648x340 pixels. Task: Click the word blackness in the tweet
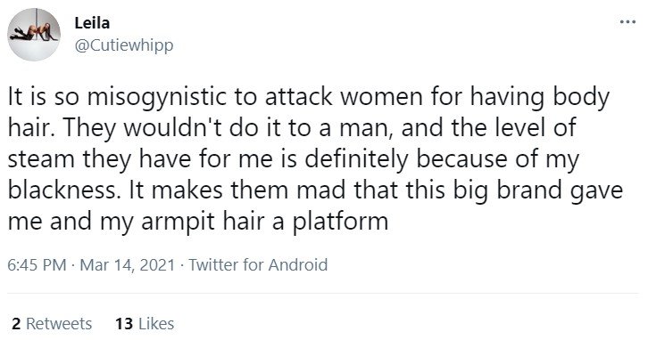(x=62, y=190)
